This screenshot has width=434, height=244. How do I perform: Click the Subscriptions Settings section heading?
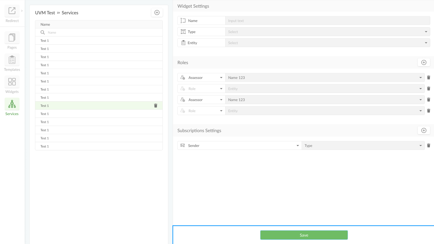pos(199,131)
